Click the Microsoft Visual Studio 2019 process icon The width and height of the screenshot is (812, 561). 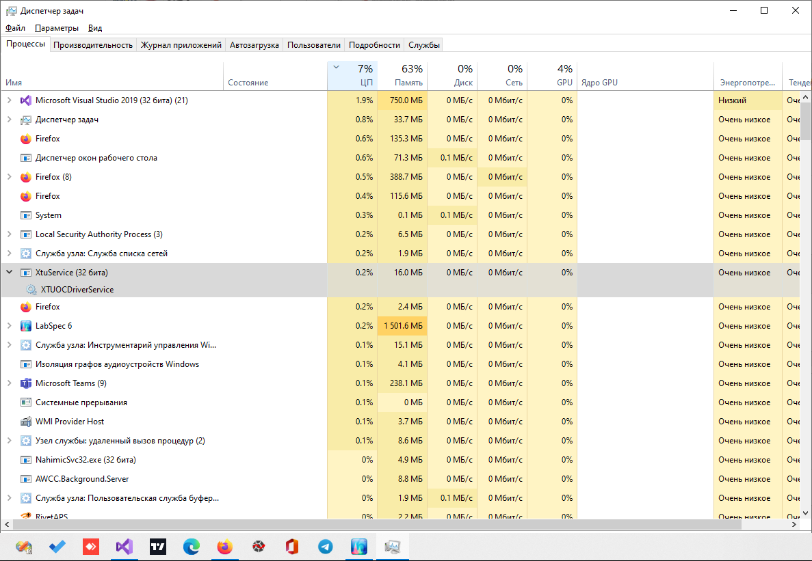pos(26,100)
